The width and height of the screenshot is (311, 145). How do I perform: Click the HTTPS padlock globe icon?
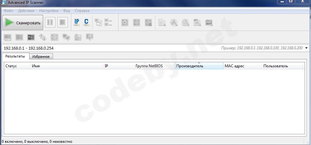pos(186,22)
